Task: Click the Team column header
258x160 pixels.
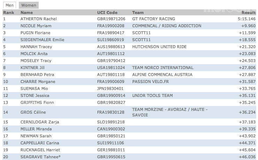Action: [138, 13]
